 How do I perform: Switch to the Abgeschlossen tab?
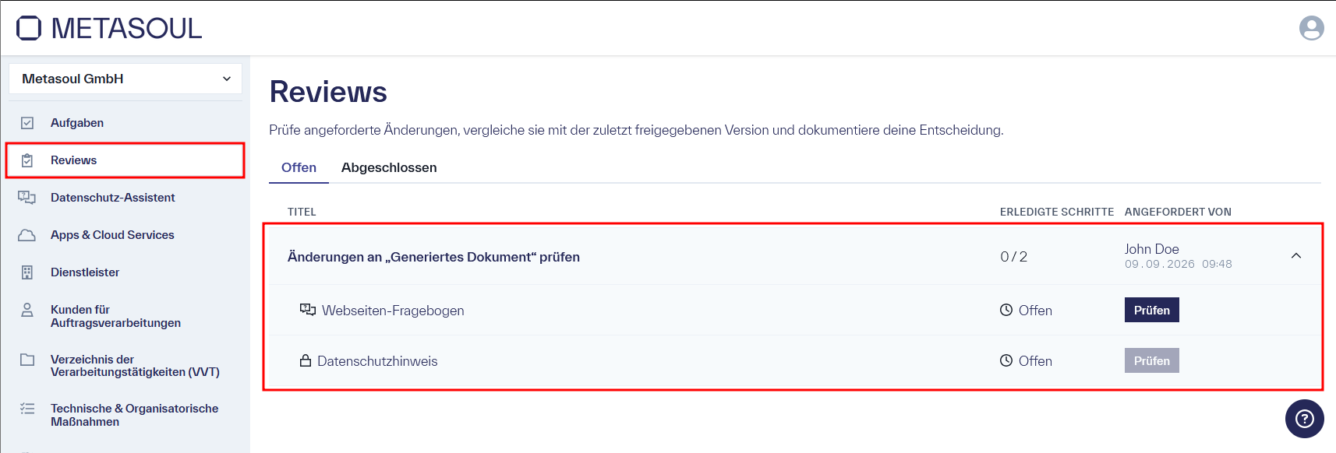(389, 167)
